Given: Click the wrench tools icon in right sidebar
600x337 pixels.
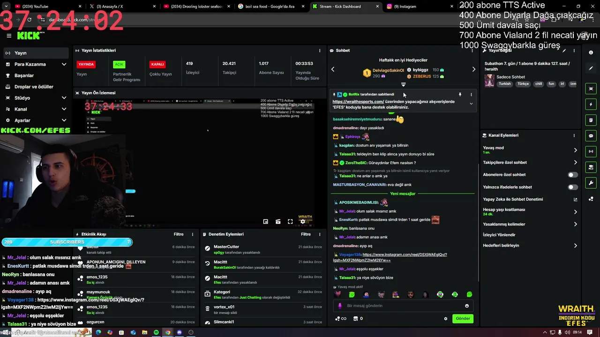Looking at the screenshot, I should click(x=591, y=183).
